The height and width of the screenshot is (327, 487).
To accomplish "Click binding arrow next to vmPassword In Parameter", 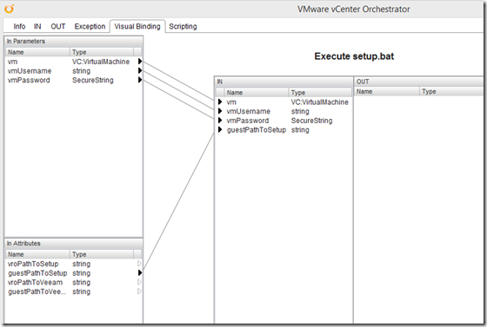I will point(140,80).
